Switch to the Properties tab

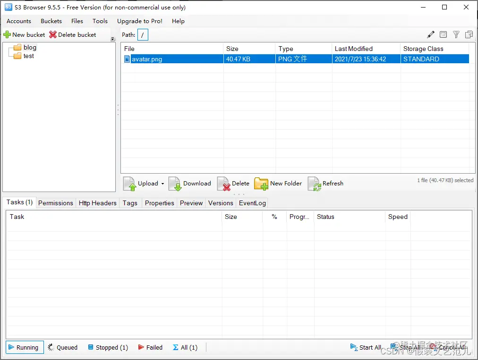click(x=160, y=203)
